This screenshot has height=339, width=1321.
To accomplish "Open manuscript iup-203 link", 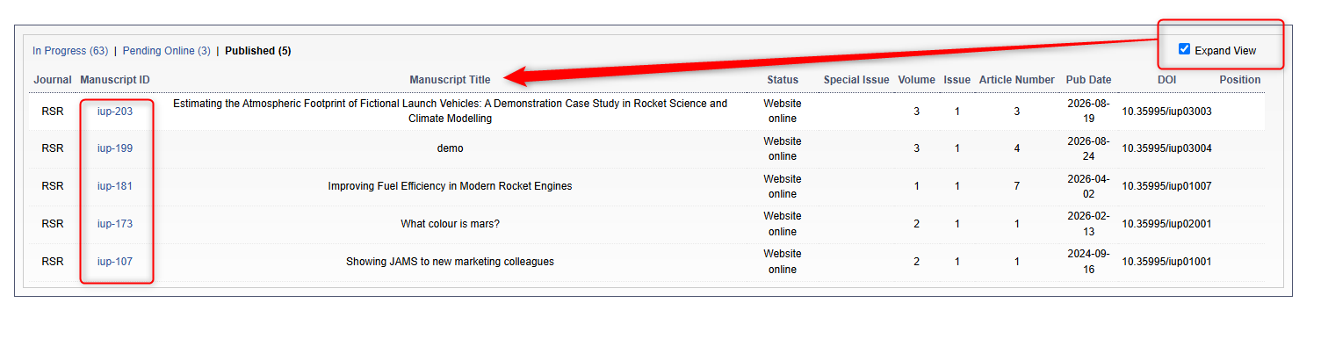I will (115, 112).
